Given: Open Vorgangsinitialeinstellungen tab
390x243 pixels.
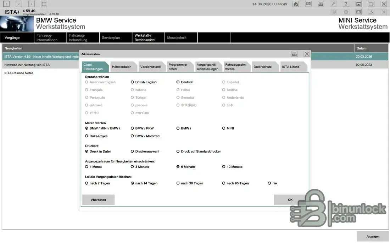Looking at the screenshot, I should point(208,67).
